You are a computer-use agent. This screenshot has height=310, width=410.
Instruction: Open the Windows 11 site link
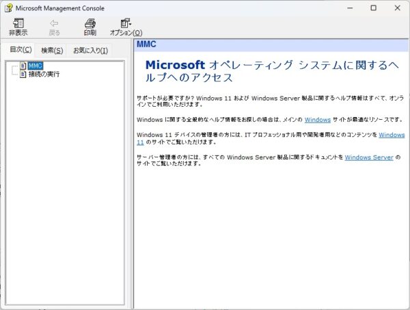392,135
